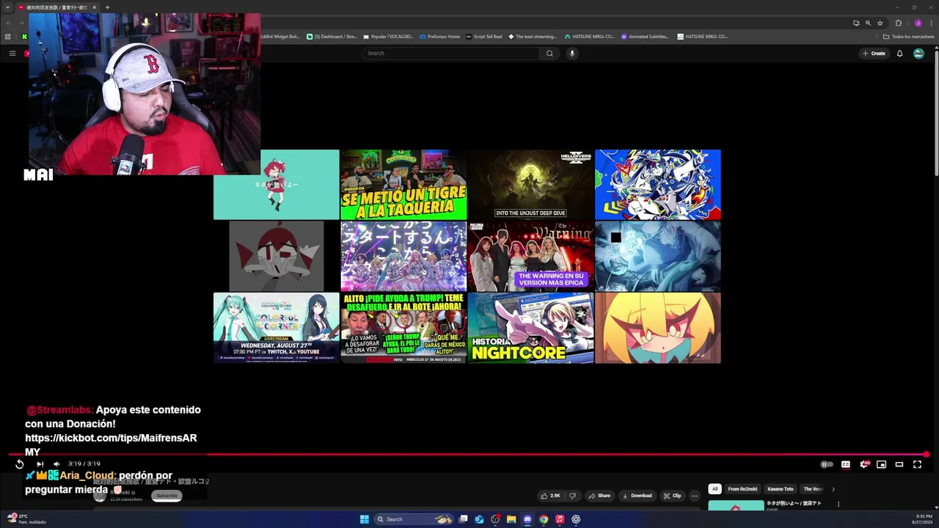The width and height of the screenshot is (939, 528).
Task: Dislike the video
Action: [573, 496]
